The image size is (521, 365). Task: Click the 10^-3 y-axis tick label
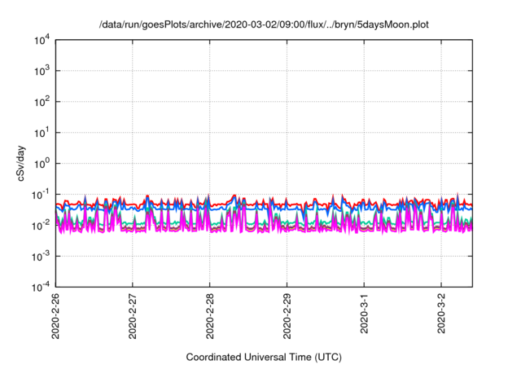[41, 257]
